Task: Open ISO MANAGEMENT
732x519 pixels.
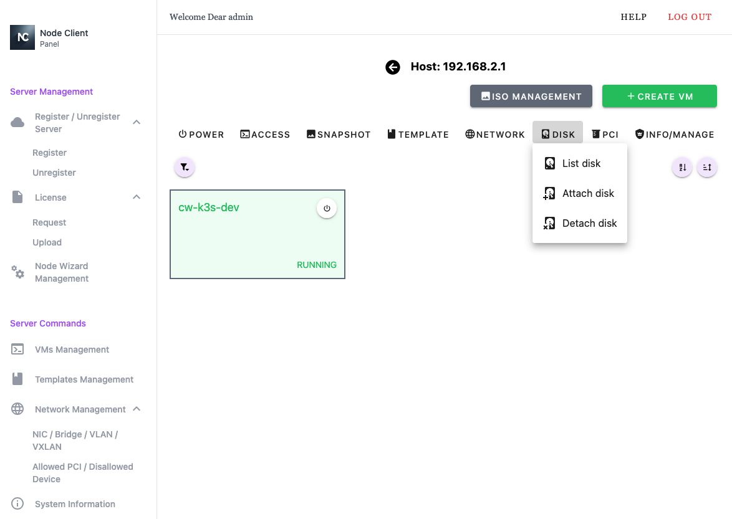Action: click(x=531, y=97)
